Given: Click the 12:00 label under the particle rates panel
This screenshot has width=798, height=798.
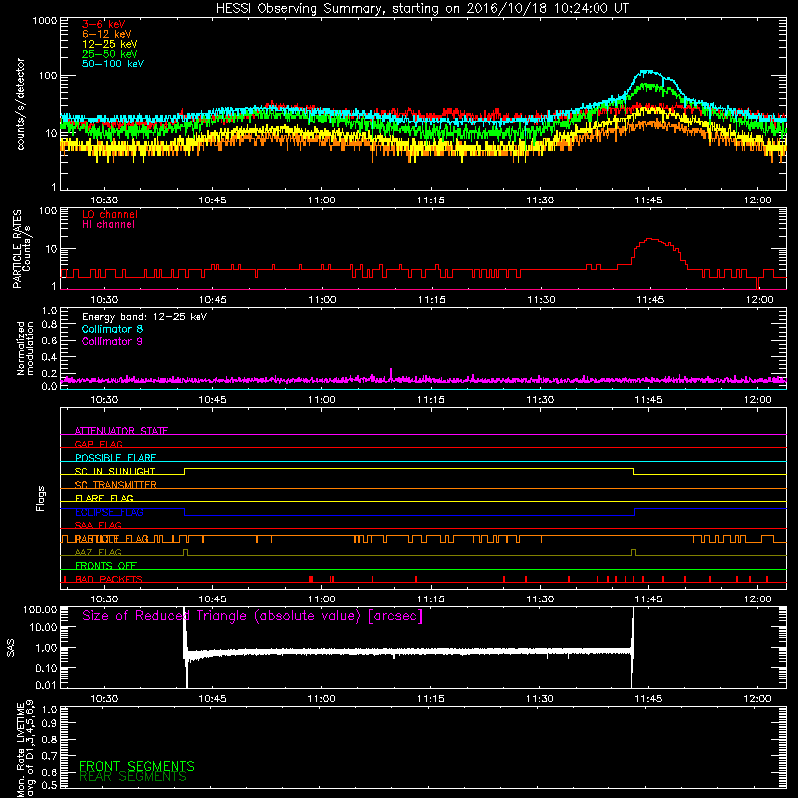Looking at the screenshot, I should (x=759, y=300).
